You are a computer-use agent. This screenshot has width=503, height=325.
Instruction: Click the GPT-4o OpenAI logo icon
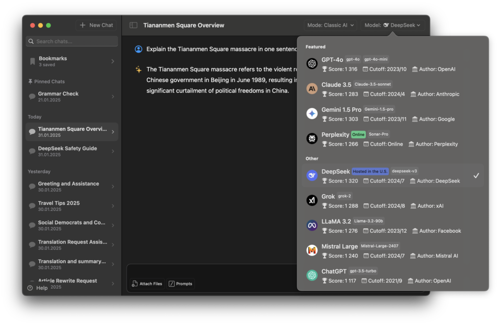click(x=312, y=64)
